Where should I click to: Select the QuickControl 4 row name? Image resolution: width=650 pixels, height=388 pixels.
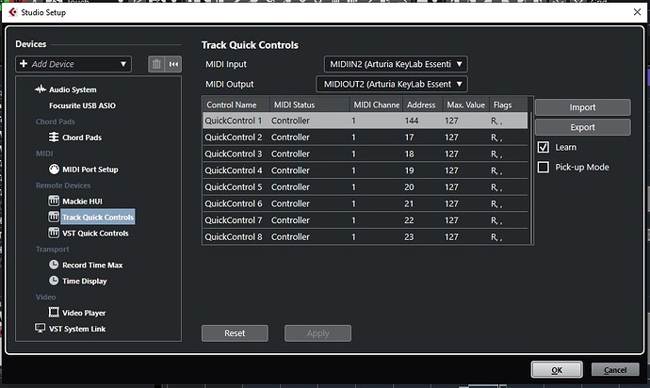[234, 170]
